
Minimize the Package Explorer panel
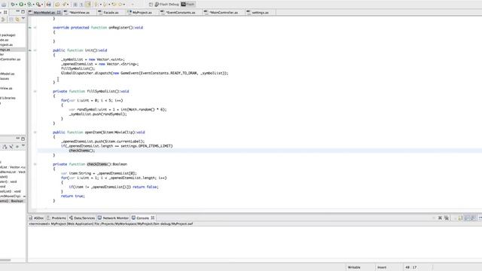17,12
